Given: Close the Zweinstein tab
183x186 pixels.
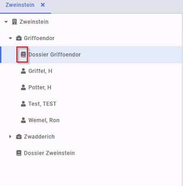Looking at the screenshot, I should (x=43, y=5).
